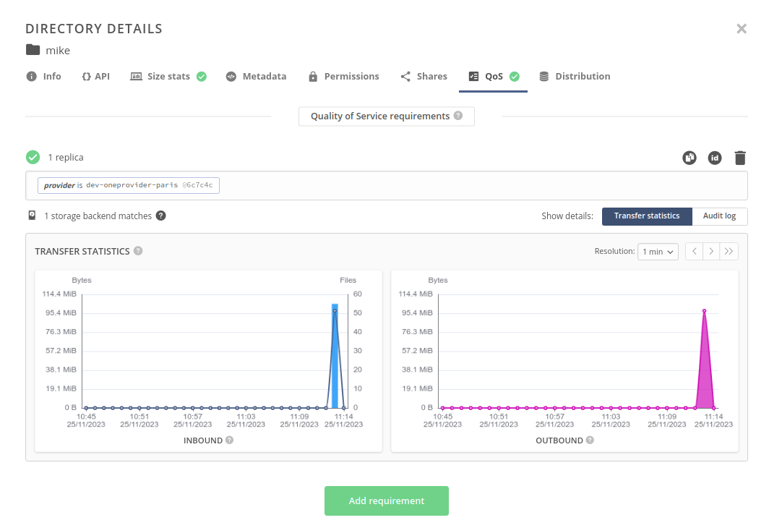Click the 1 storage backend matches text
The image size is (769, 528).
pos(98,216)
